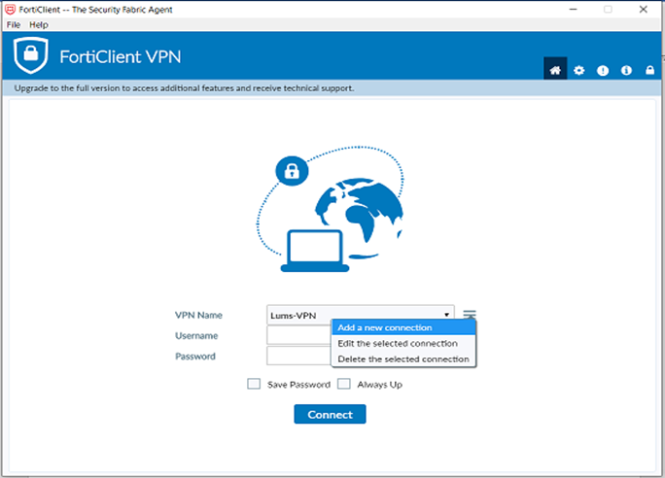Enable the Always Up checkbox
This screenshot has height=478, width=665.
(343, 384)
